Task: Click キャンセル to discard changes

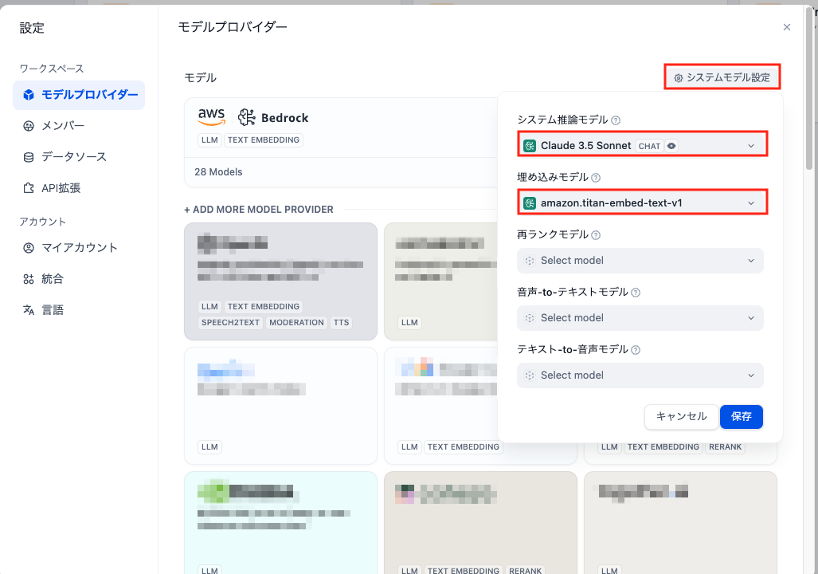Action: pyautogui.click(x=681, y=417)
